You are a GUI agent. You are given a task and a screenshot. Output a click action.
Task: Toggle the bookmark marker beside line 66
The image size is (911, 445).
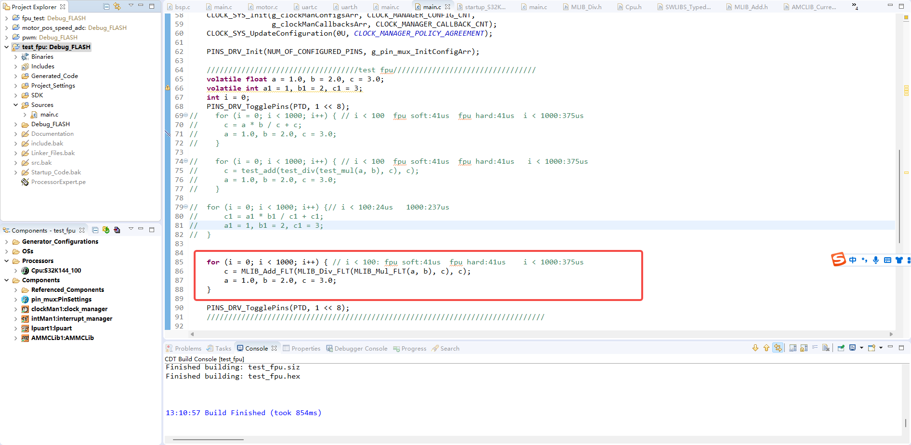pyautogui.click(x=167, y=88)
